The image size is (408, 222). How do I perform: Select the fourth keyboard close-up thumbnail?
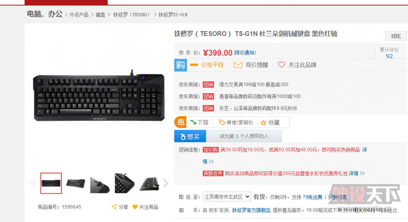coord(125,183)
